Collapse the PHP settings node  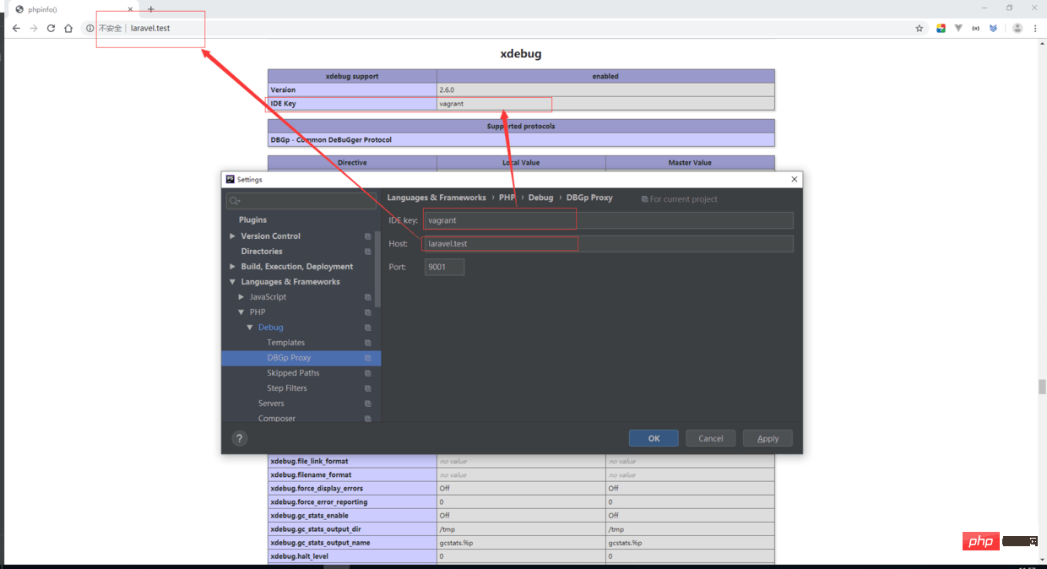241,312
